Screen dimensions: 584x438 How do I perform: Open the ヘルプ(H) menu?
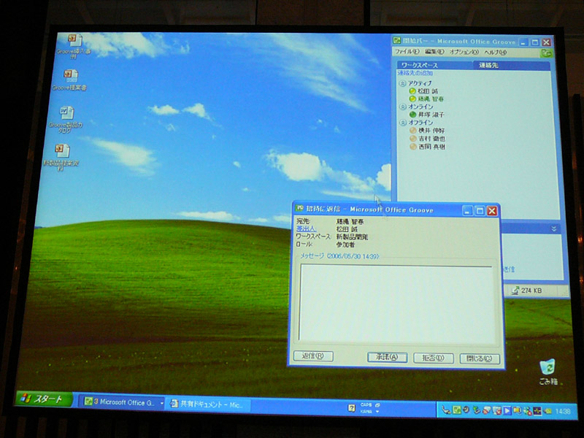pos(496,53)
